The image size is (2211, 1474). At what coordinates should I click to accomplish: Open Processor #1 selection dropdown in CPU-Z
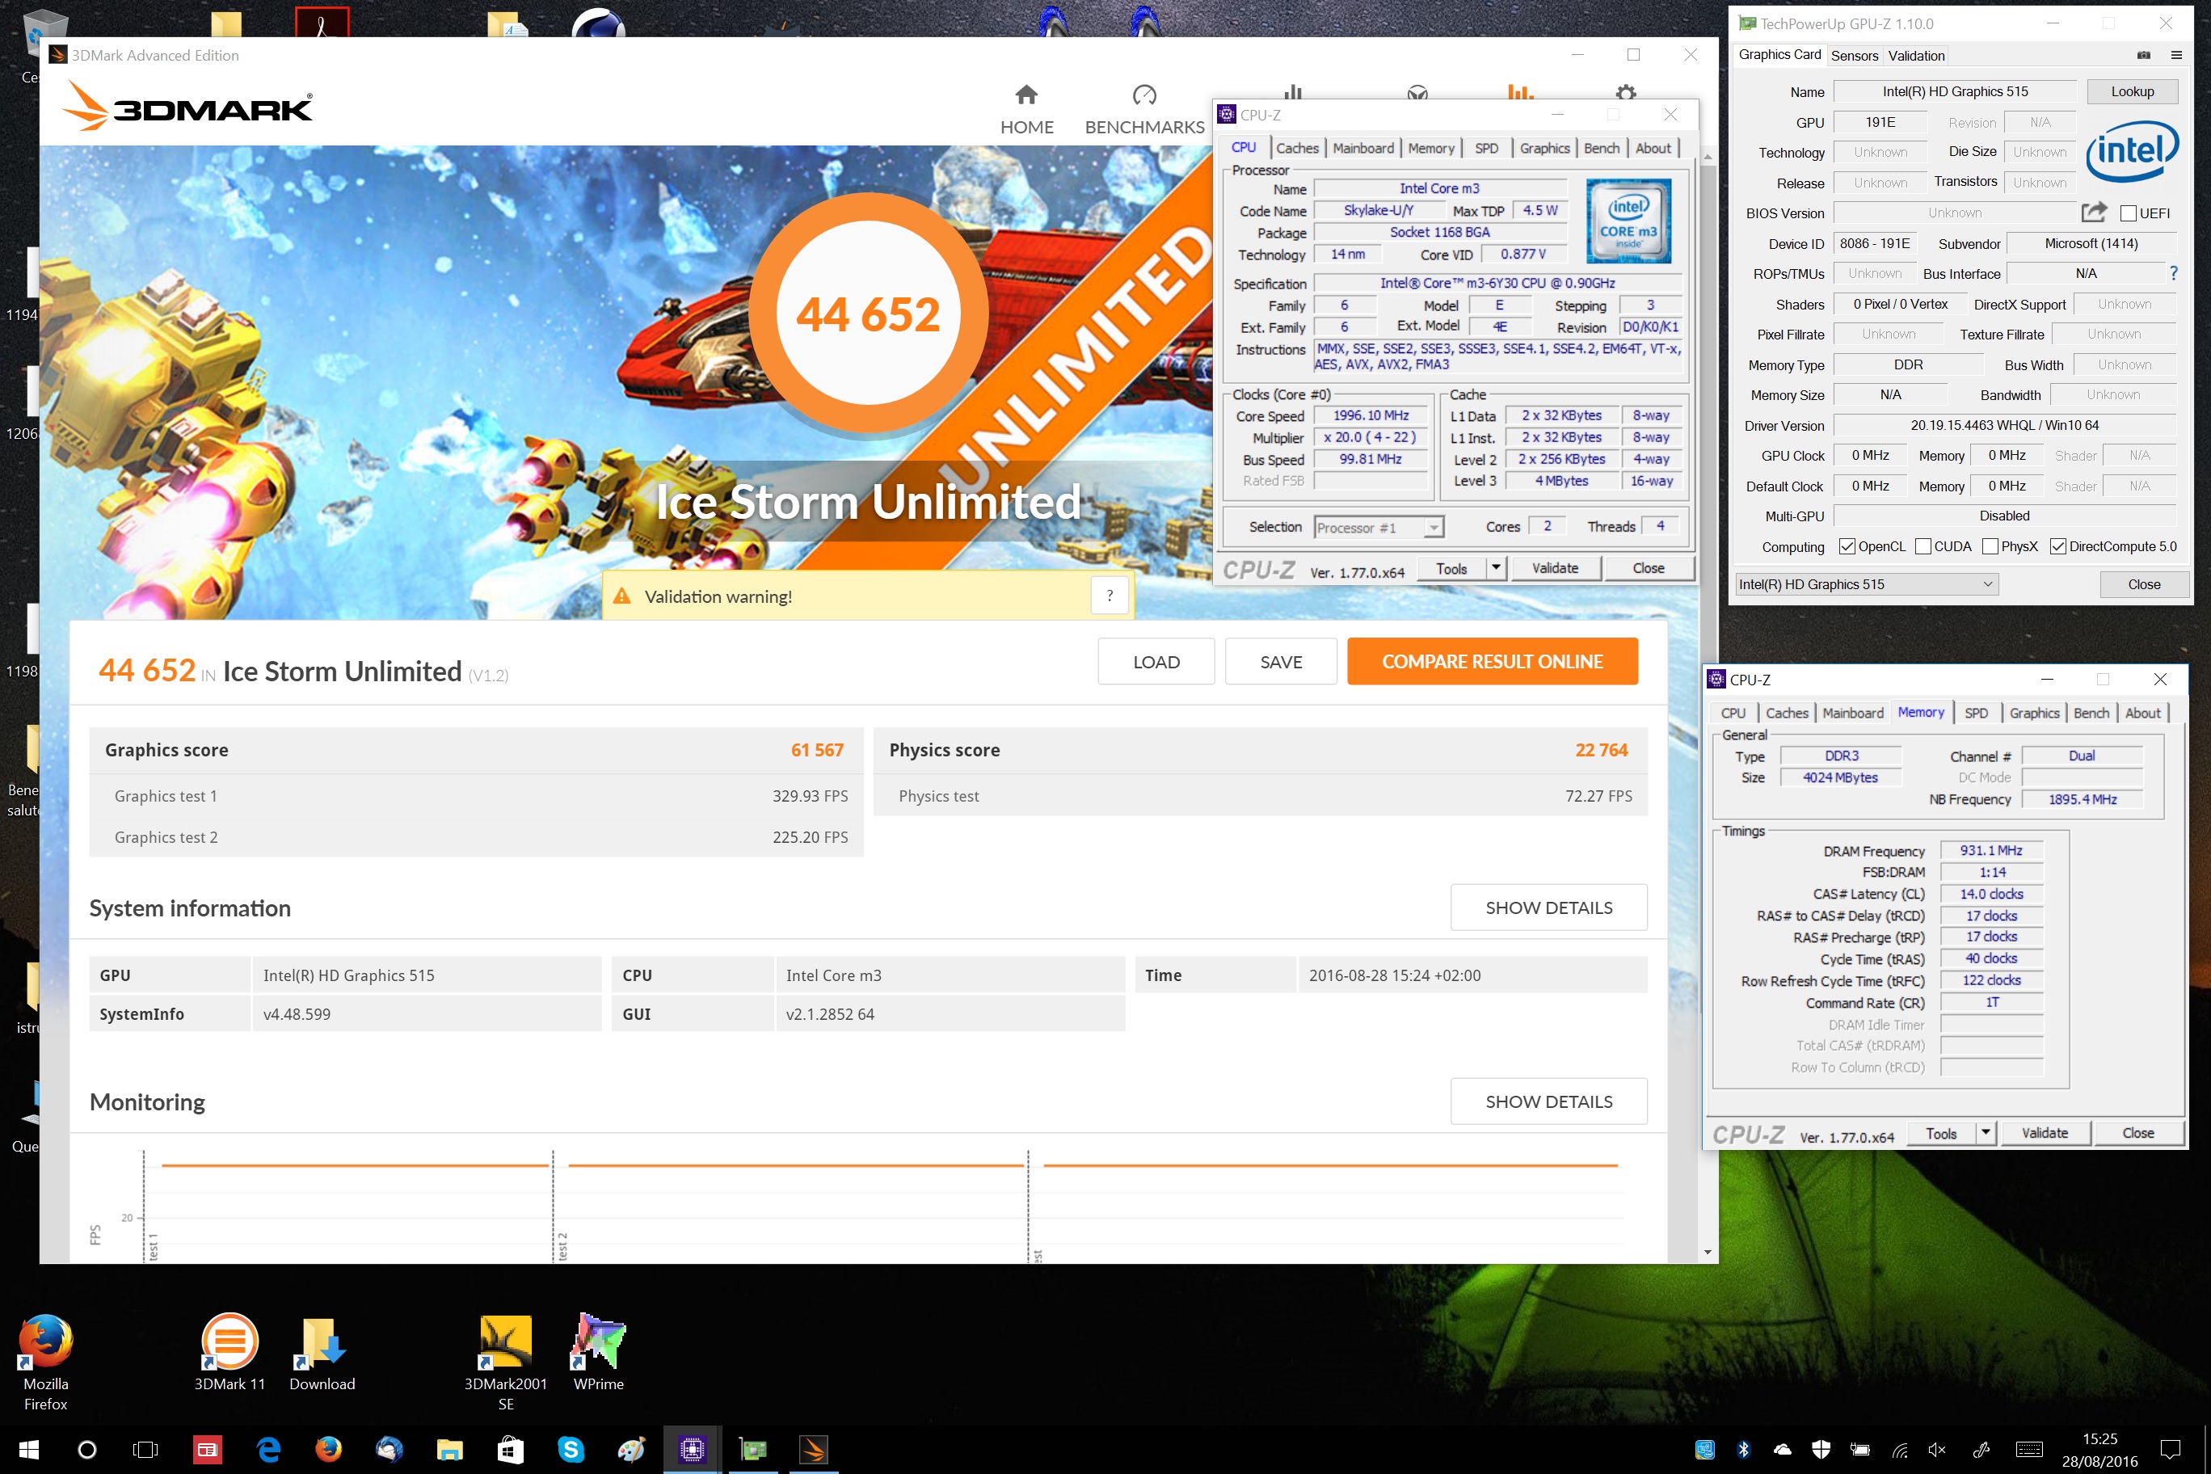[x=1379, y=528]
